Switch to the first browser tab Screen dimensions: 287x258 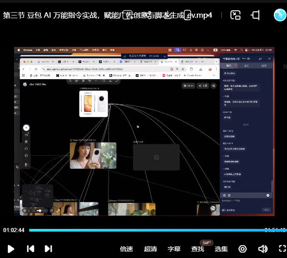pyautogui.click(x=45, y=62)
